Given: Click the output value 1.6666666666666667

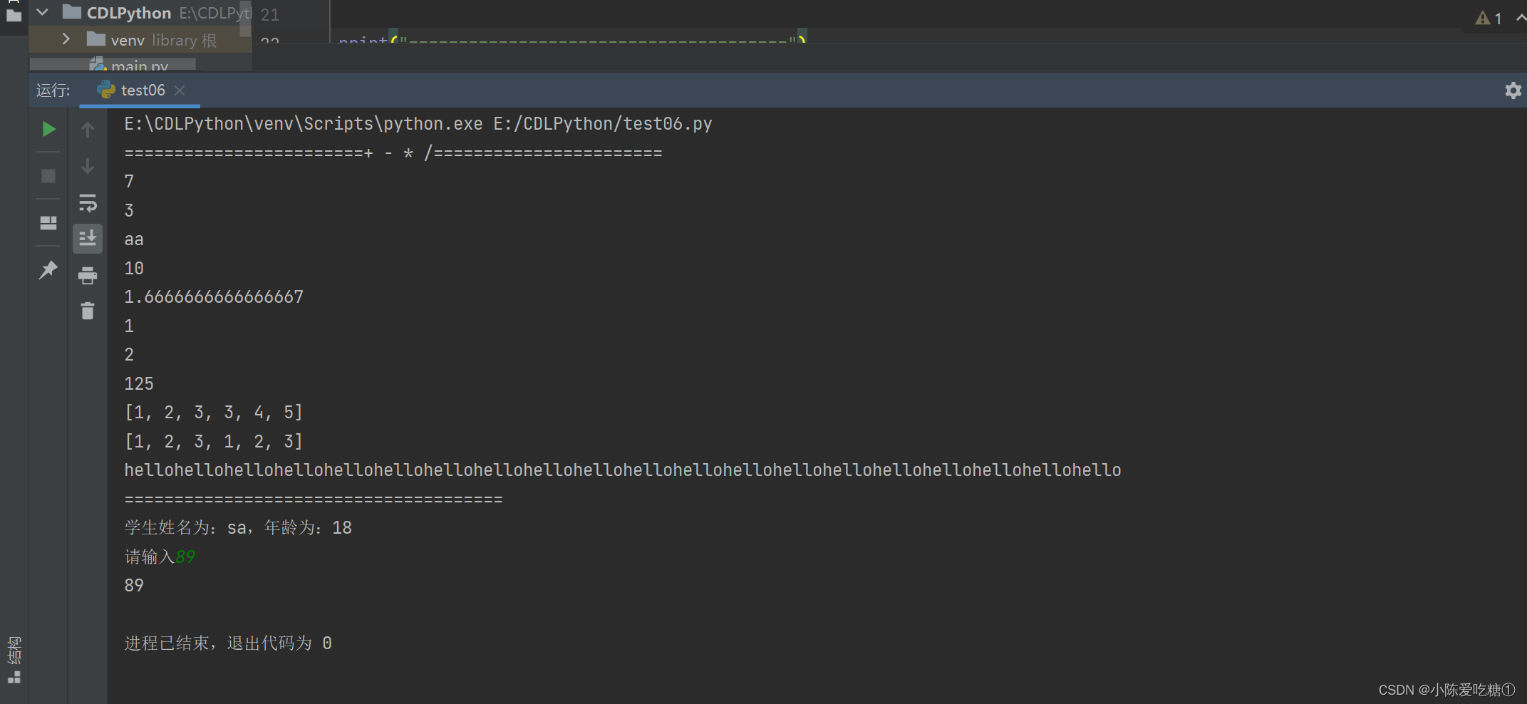Looking at the screenshot, I should (x=214, y=297).
